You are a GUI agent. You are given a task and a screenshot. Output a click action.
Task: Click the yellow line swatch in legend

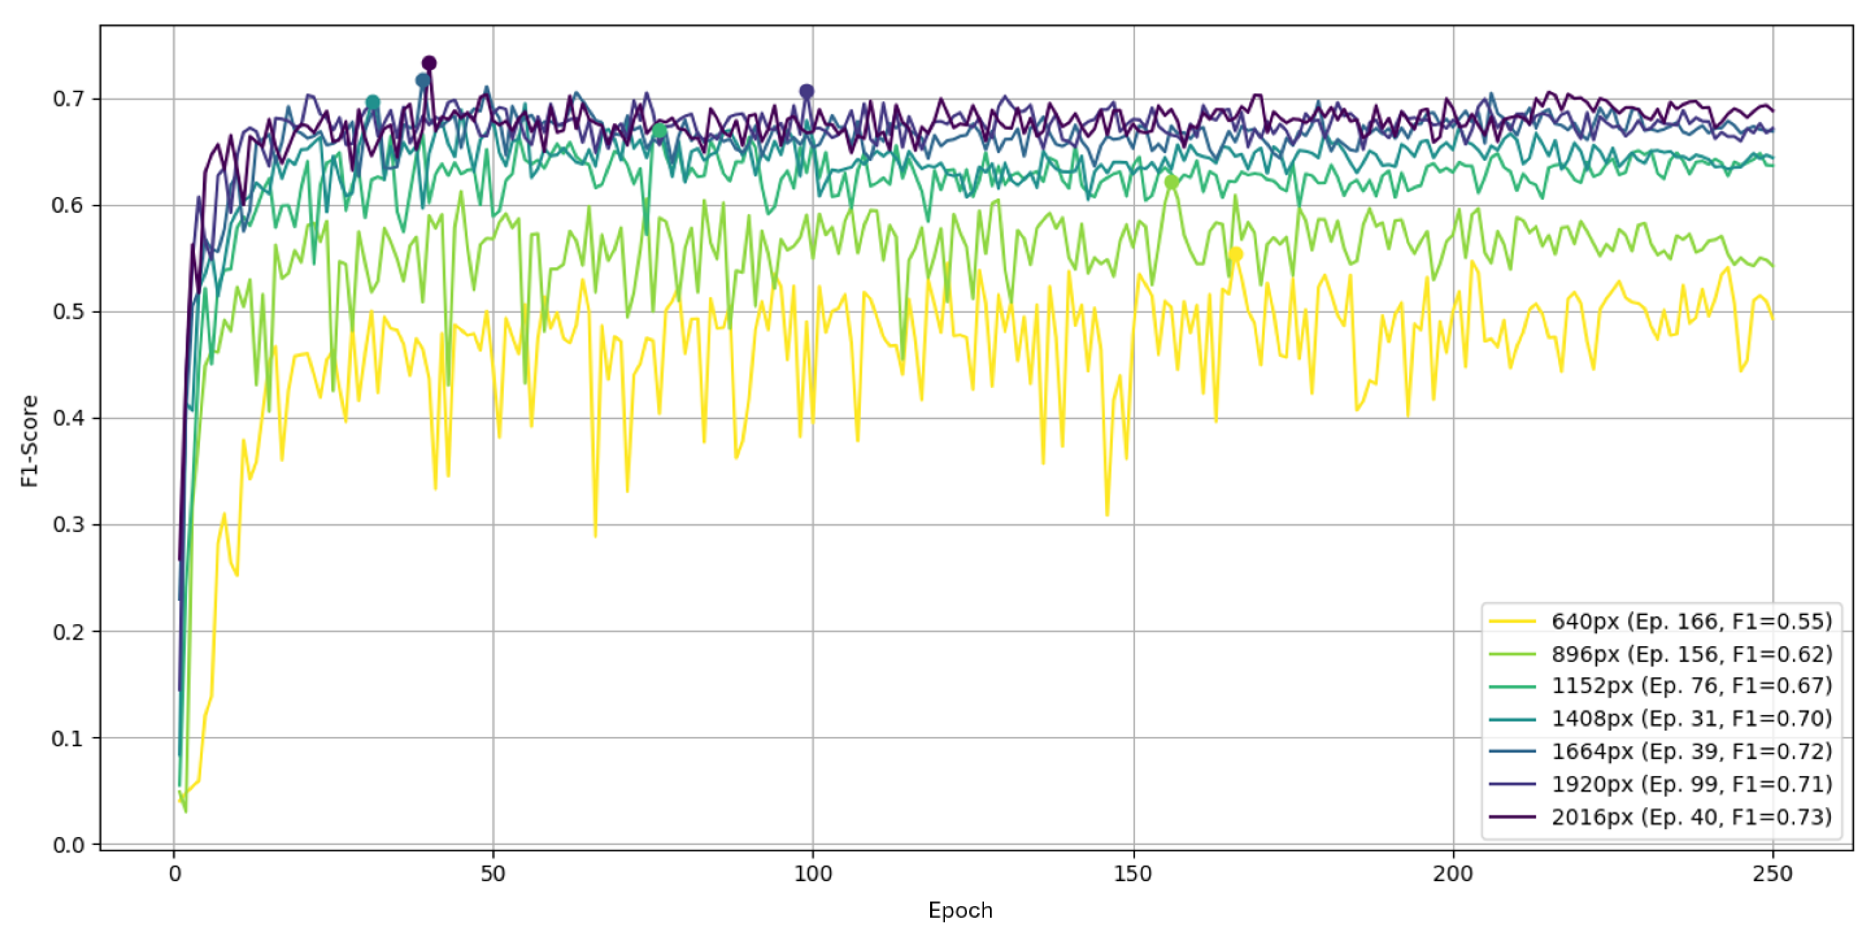click(1512, 621)
